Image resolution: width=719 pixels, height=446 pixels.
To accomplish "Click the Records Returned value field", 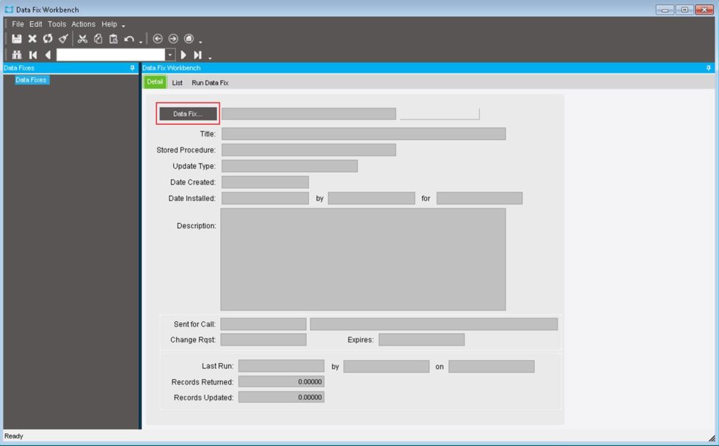I will 281,381.
